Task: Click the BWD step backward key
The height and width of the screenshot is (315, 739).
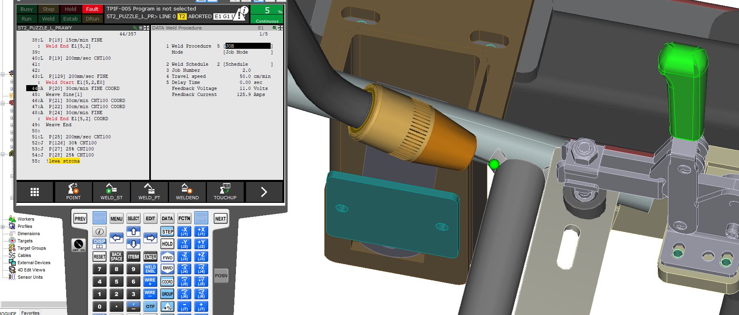Action: 167,269
